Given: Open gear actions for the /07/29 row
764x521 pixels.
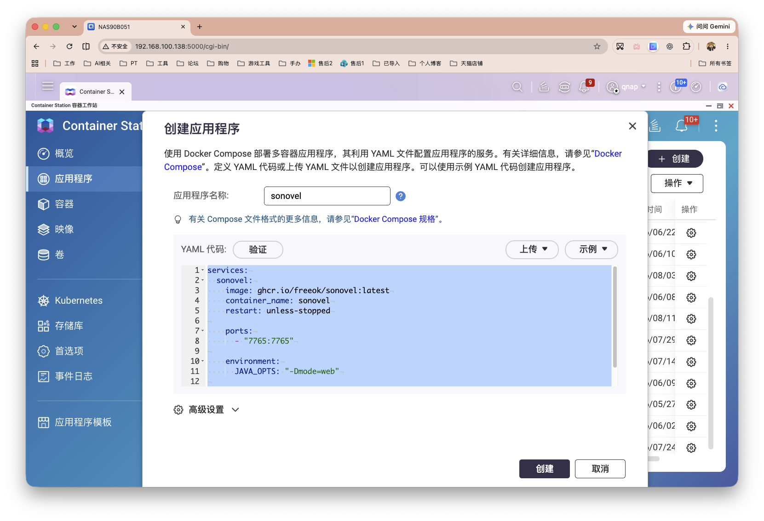Looking at the screenshot, I should tap(691, 340).
